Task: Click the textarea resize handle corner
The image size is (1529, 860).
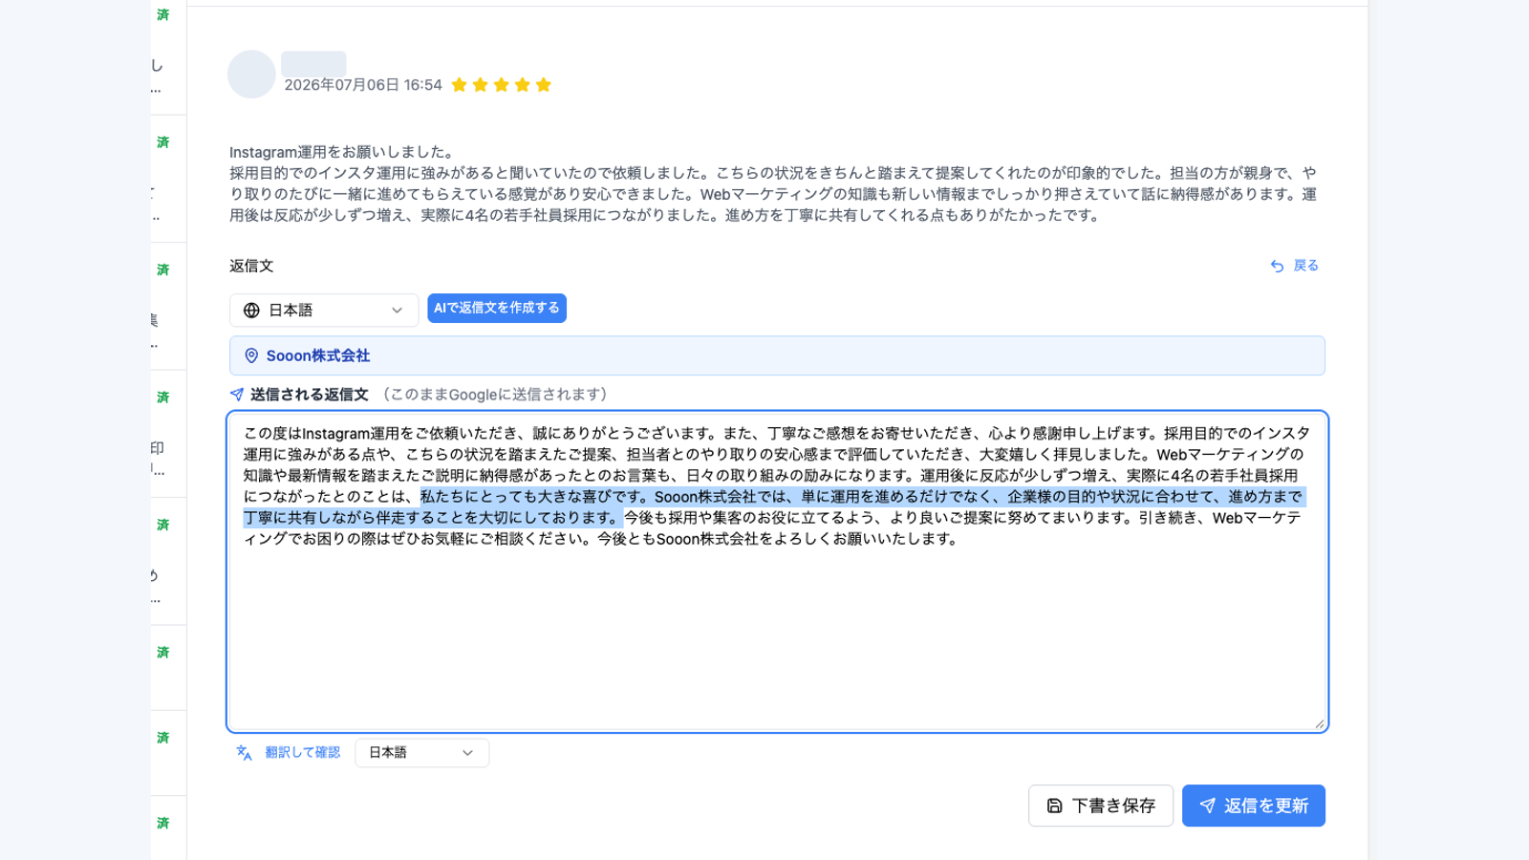Action: 1320,724
